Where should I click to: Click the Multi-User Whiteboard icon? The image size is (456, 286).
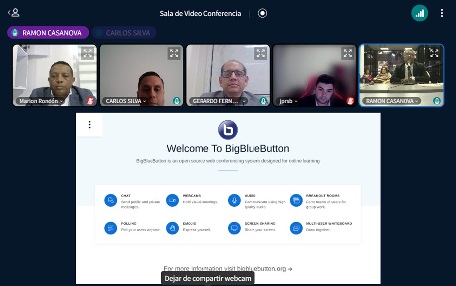[296, 228]
